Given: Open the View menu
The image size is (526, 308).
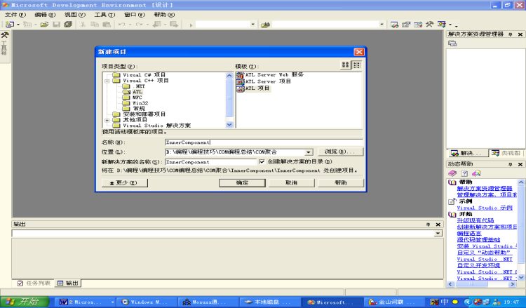Looking at the screenshot, I should 75,15.
